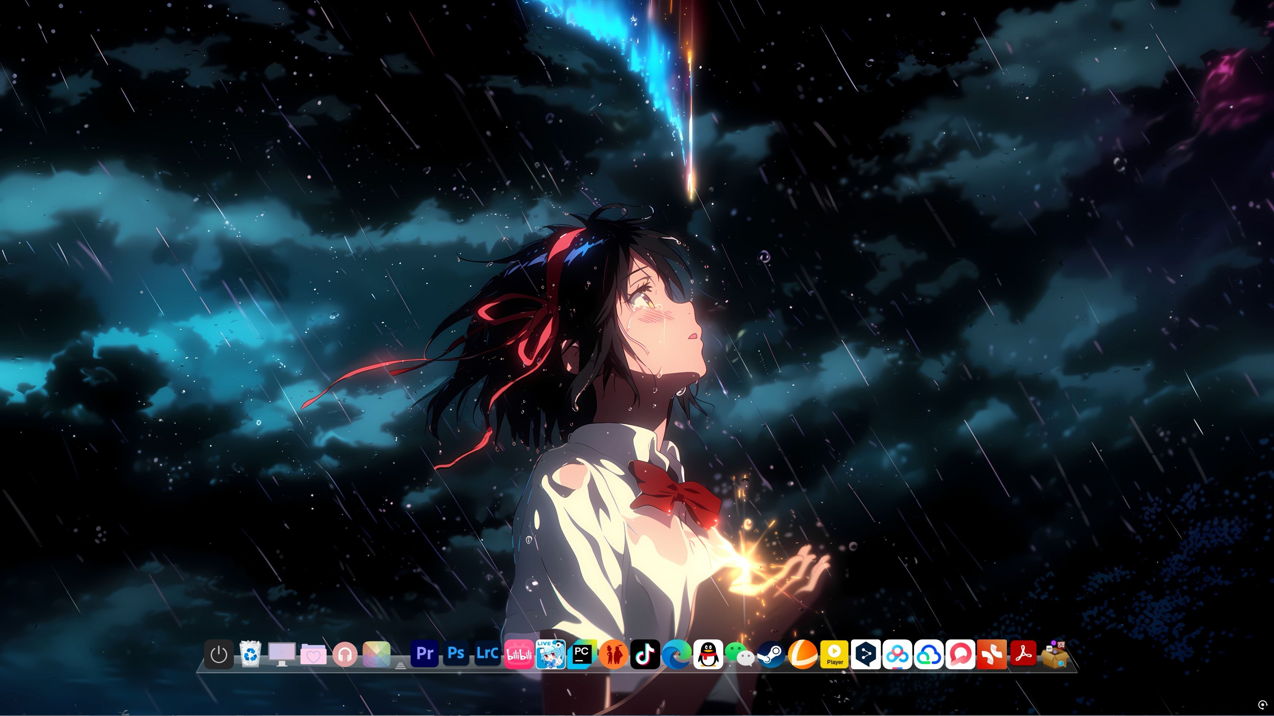Screen dimensions: 1274x716
Task: Launch WeChat from the dock
Action: 740,654
